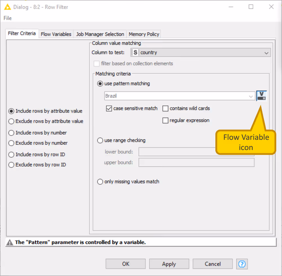
Task: Enable contains wild cards
Action: coord(165,108)
